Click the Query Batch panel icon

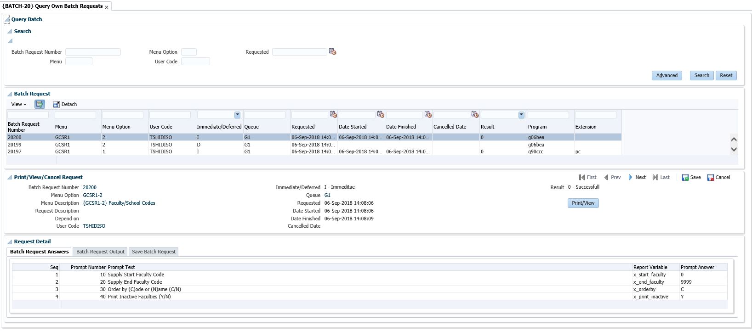7,19
